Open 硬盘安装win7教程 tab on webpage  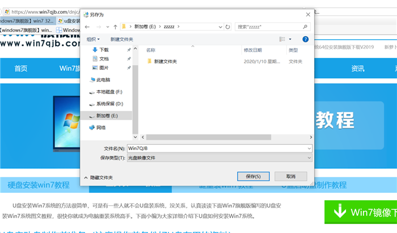(x=39, y=185)
